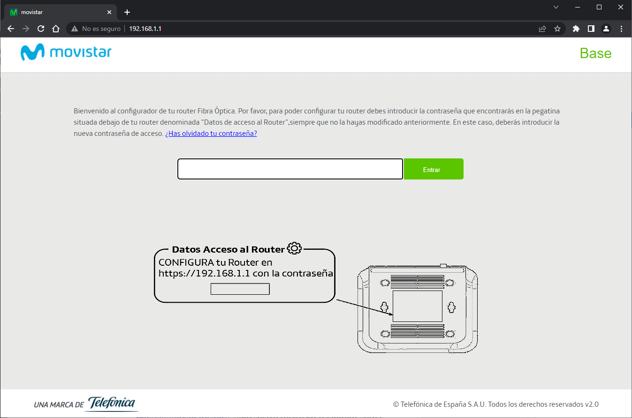Close the browser window
Screen dimensions: 632x418
[621, 7]
